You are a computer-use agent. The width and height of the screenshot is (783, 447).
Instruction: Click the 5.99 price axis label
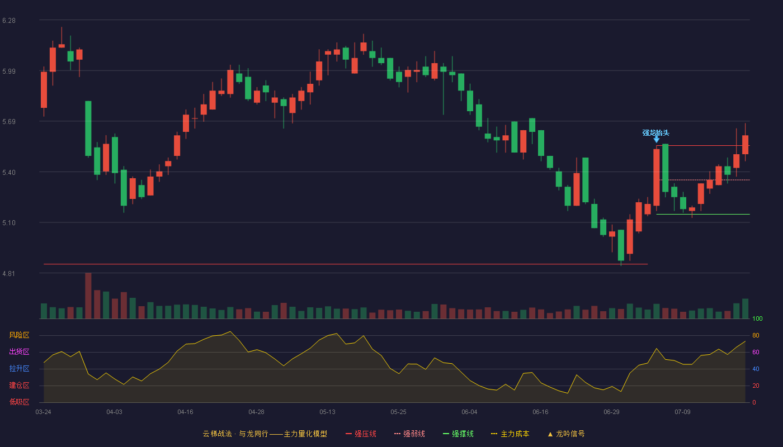[8, 71]
